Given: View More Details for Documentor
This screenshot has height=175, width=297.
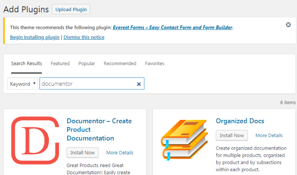Looking at the screenshot, I should pos(120,153).
